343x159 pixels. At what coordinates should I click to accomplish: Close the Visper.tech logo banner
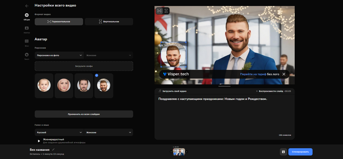284,74
